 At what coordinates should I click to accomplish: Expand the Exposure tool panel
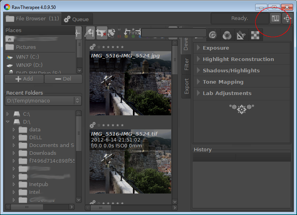pyautogui.click(x=242, y=48)
